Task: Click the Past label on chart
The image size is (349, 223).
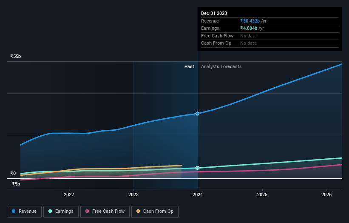Action: click(189, 66)
